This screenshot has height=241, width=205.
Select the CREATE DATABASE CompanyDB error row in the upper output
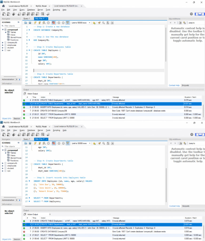[x=112, y=111]
